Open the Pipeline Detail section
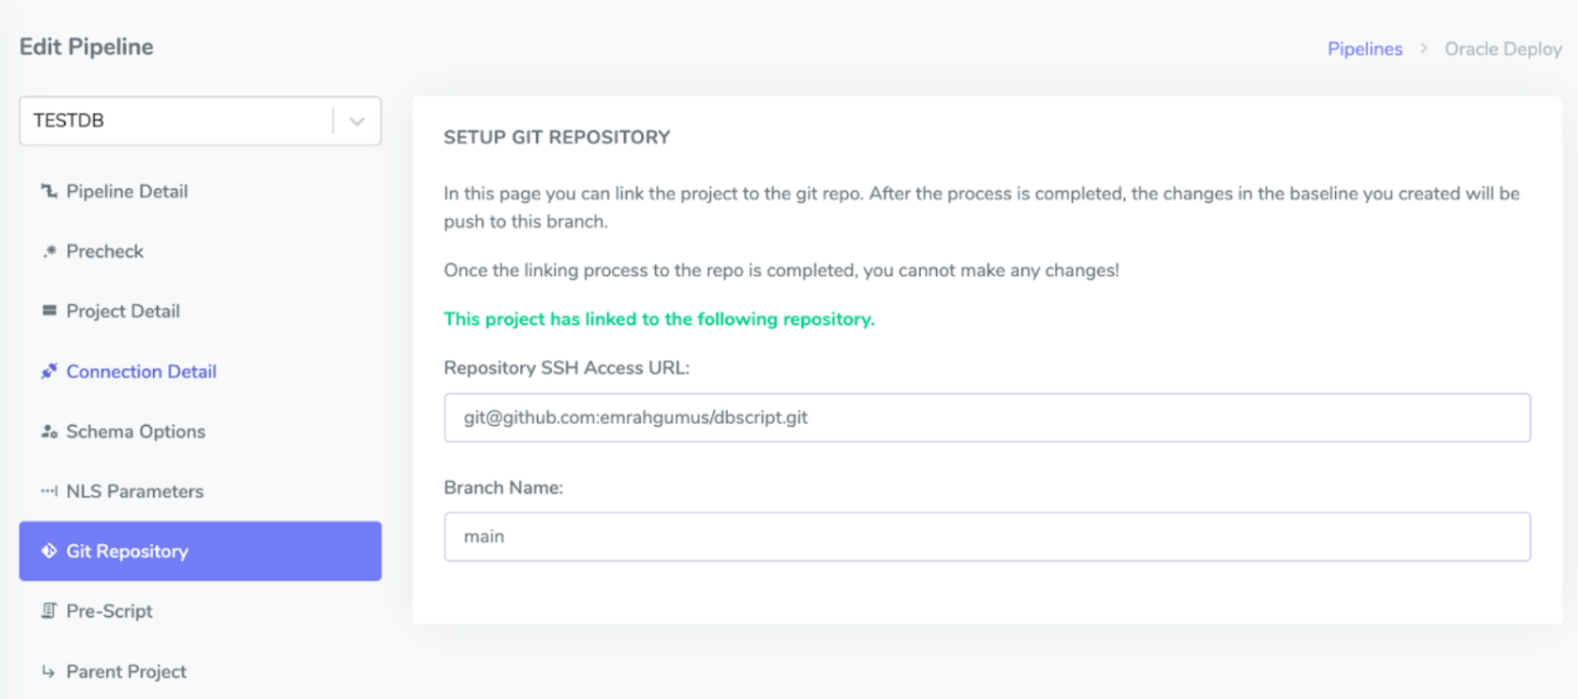 click(x=127, y=192)
